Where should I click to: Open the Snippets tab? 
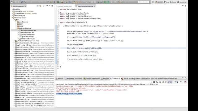pyautogui.click(x=105, y=79)
